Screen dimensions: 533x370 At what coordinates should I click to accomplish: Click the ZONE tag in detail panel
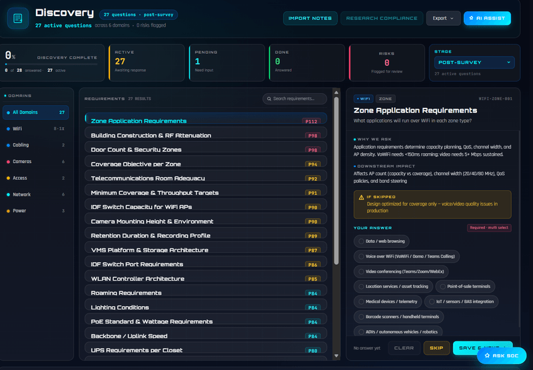pyautogui.click(x=385, y=98)
